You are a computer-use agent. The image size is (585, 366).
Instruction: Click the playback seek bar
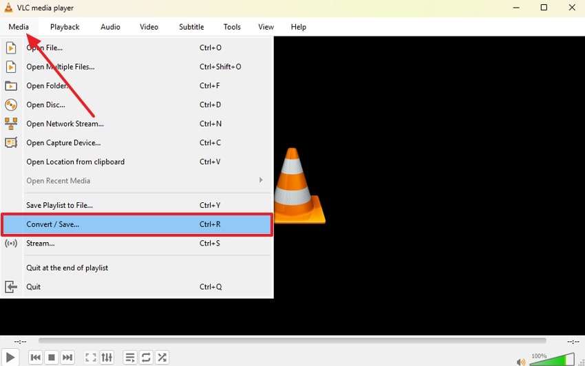(x=292, y=341)
